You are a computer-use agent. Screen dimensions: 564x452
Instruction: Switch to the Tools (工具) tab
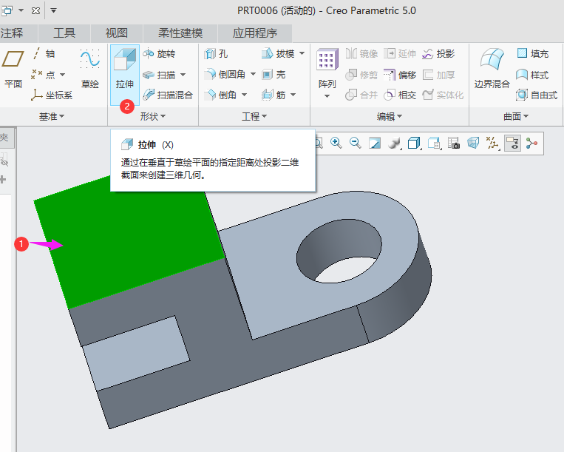point(64,33)
